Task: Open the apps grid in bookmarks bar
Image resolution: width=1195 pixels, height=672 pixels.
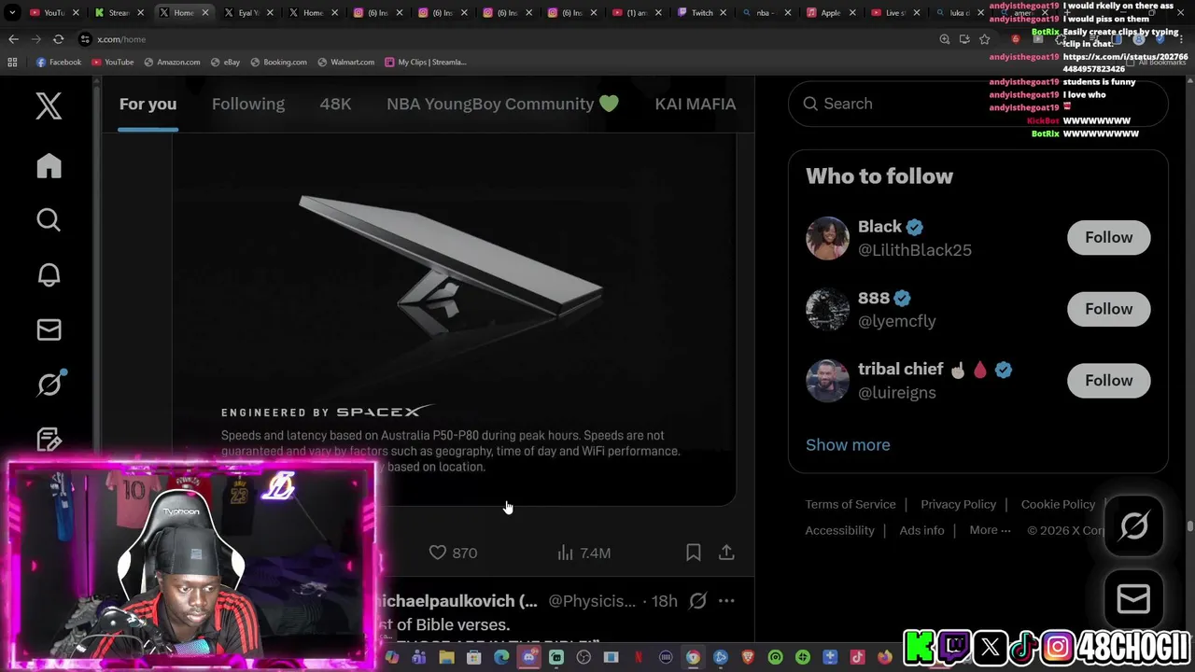Action: [x=12, y=62]
